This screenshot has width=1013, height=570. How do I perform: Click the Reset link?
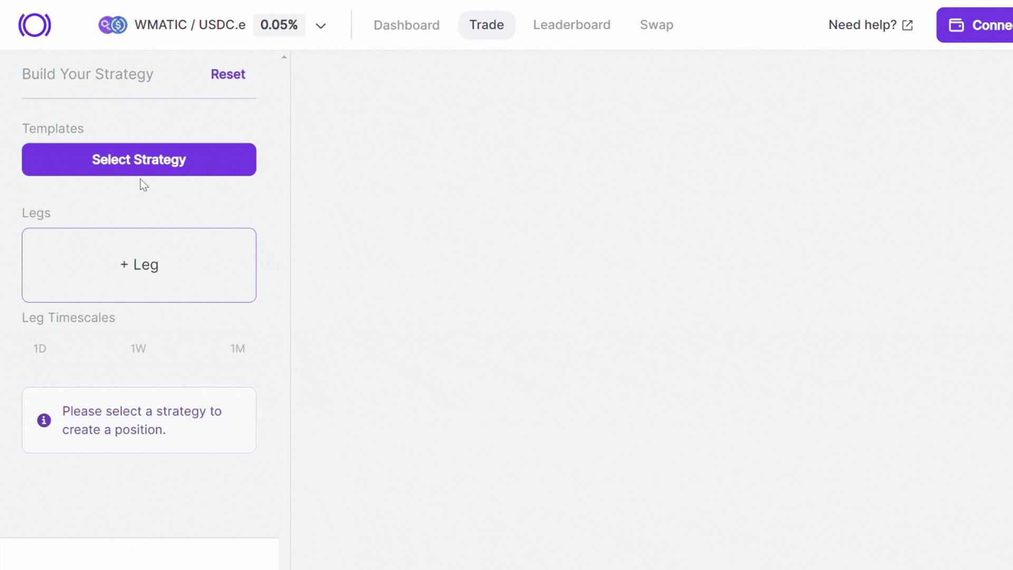(x=228, y=74)
